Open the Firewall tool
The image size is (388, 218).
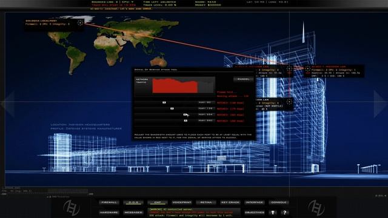pyautogui.click(x=109, y=202)
